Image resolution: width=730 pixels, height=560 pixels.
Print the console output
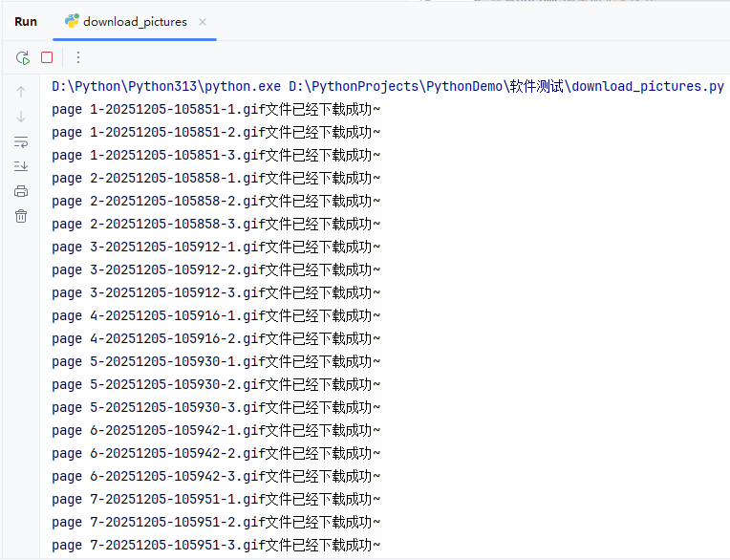point(21,191)
